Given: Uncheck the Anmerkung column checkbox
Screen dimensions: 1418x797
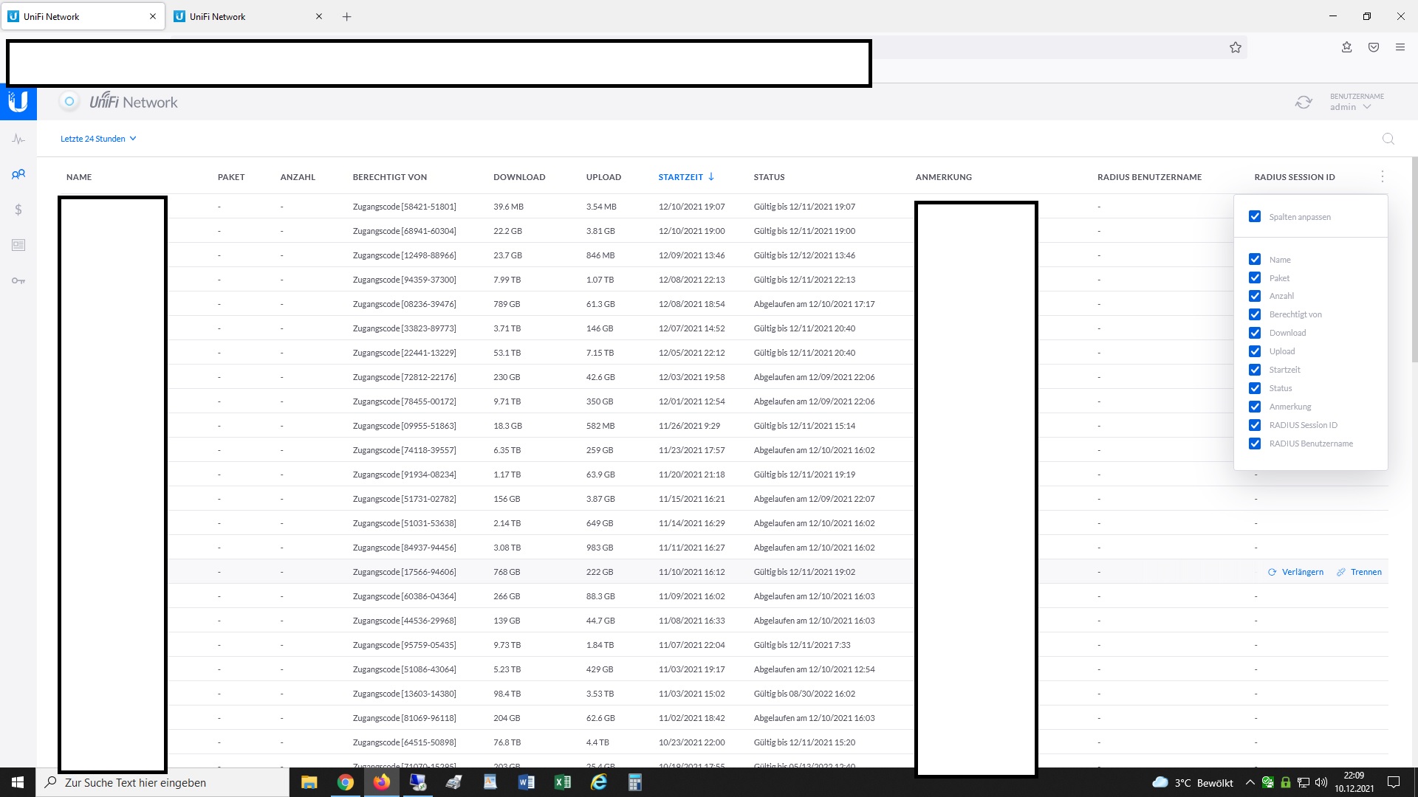Looking at the screenshot, I should click(x=1255, y=407).
